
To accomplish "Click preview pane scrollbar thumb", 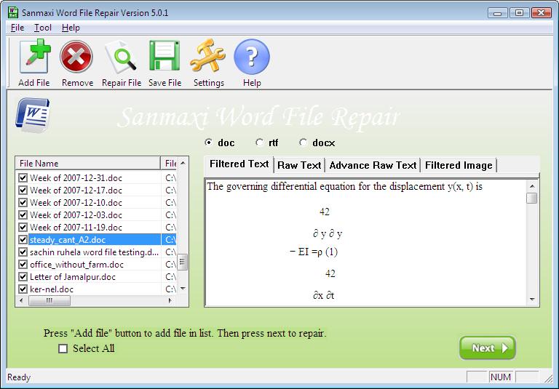I will [x=532, y=198].
